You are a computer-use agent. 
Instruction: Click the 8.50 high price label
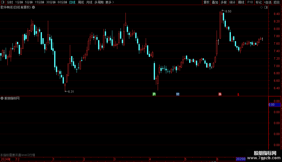click(x=228, y=11)
